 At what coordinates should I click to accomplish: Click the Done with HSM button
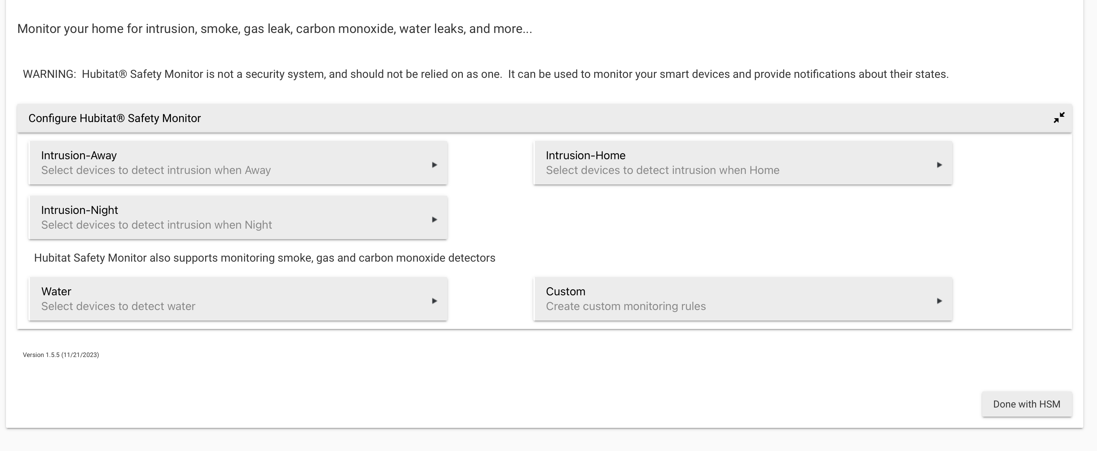[1027, 404]
